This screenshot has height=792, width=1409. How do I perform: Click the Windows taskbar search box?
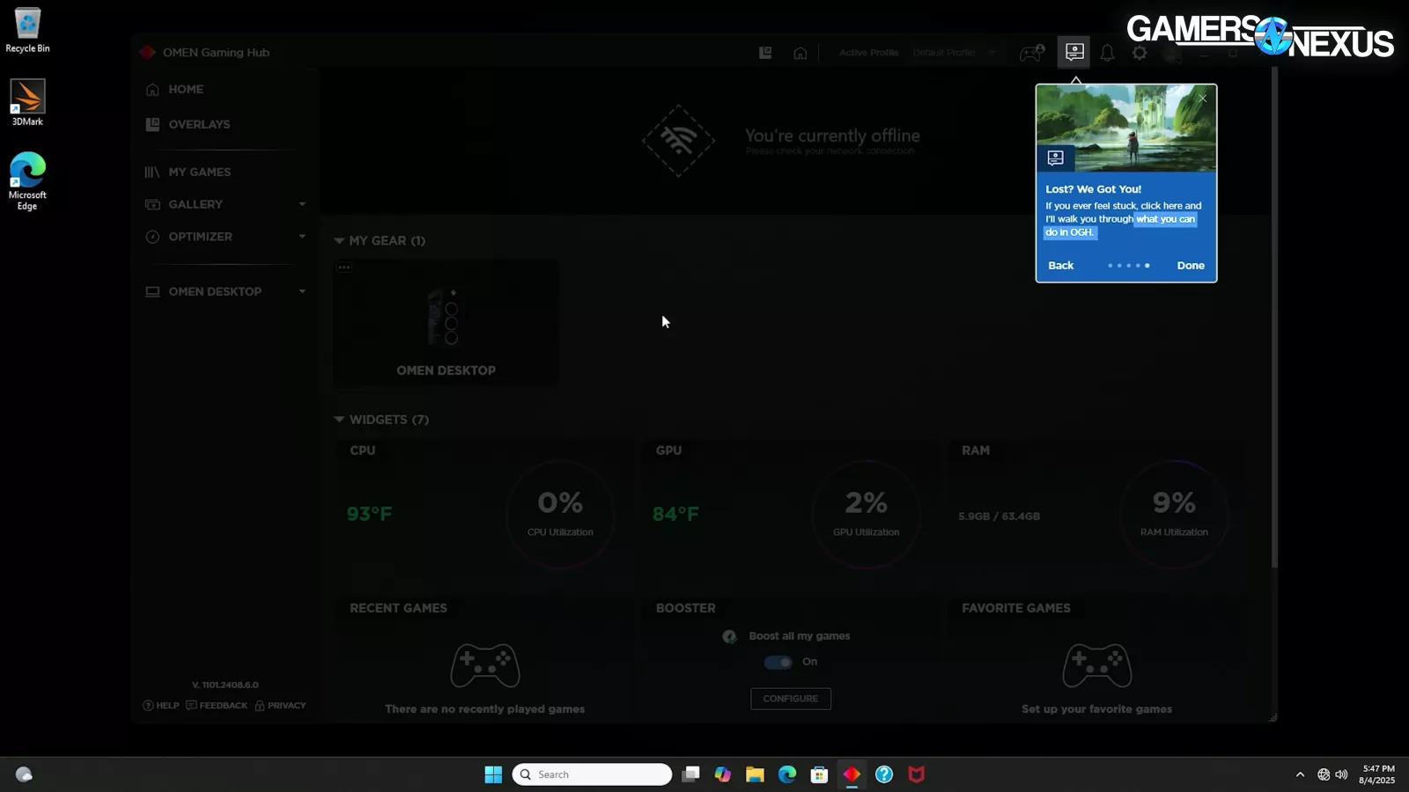point(592,774)
